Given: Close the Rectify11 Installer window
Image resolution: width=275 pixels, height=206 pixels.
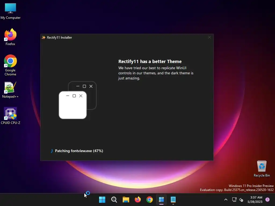Looking at the screenshot, I should [209, 37].
